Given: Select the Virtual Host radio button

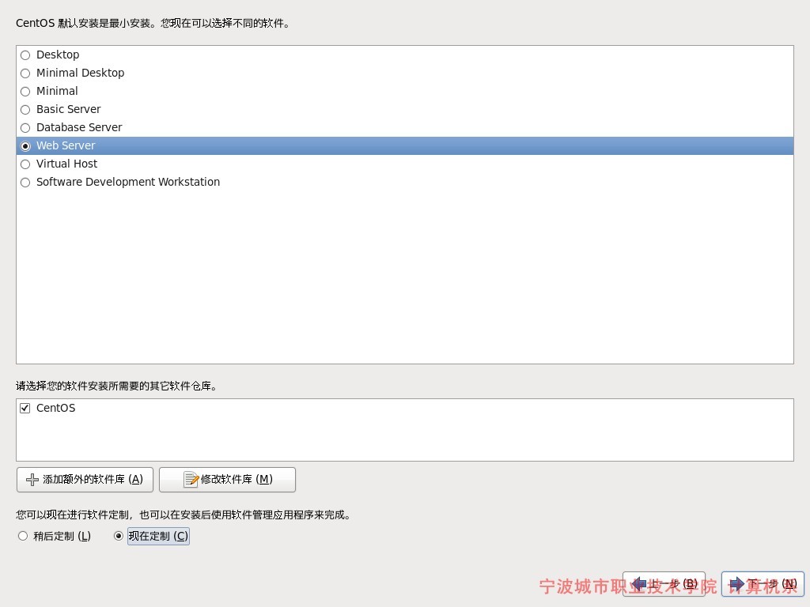Looking at the screenshot, I should 25,164.
